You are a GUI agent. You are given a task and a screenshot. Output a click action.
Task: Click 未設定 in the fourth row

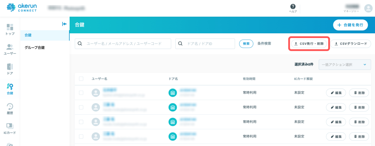pyautogui.click(x=299, y=137)
